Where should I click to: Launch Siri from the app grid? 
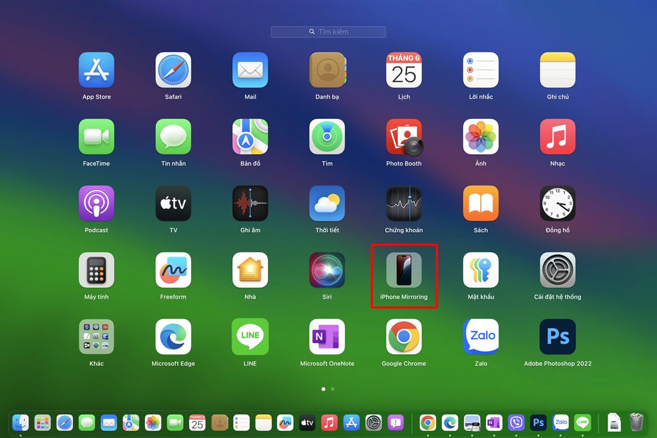pos(327,270)
